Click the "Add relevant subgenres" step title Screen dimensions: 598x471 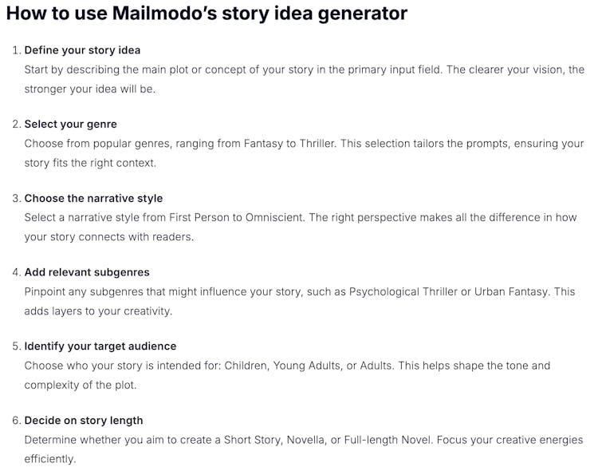click(87, 272)
